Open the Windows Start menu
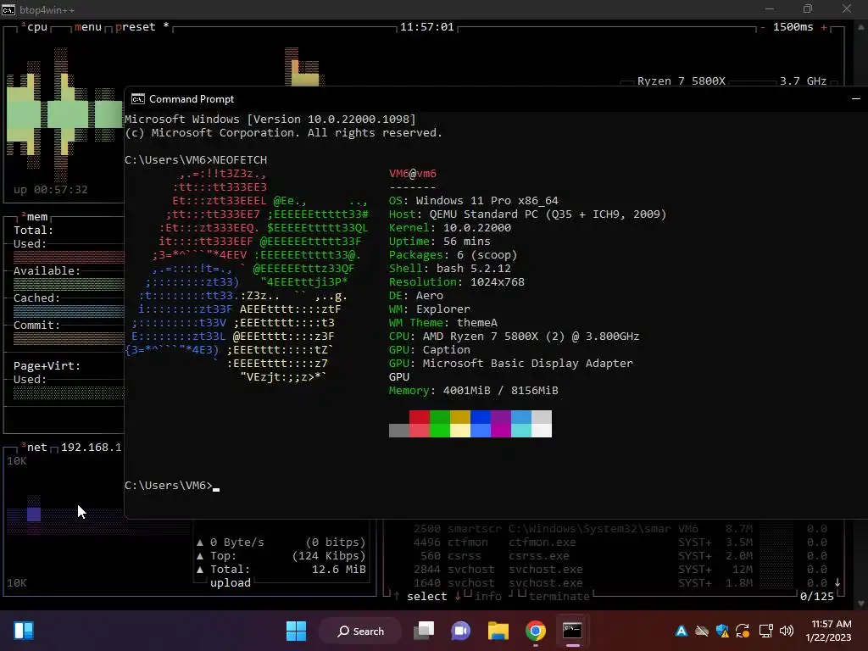868x651 pixels. coord(296,631)
